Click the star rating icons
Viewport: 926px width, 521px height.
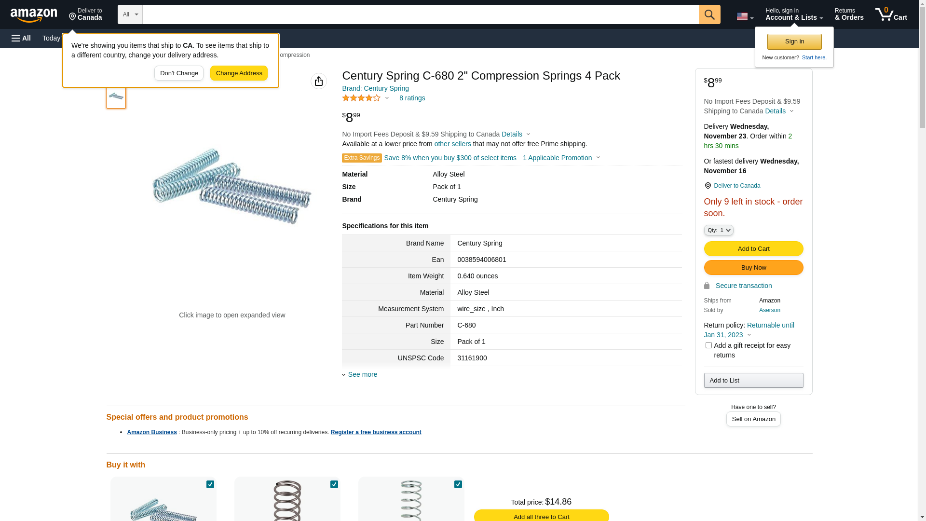click(x=361, y=98)
